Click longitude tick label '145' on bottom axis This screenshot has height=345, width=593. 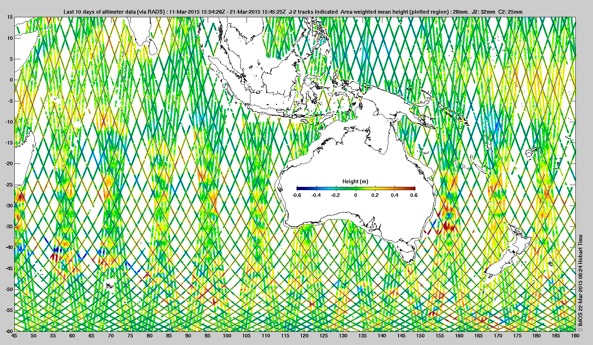401,336
